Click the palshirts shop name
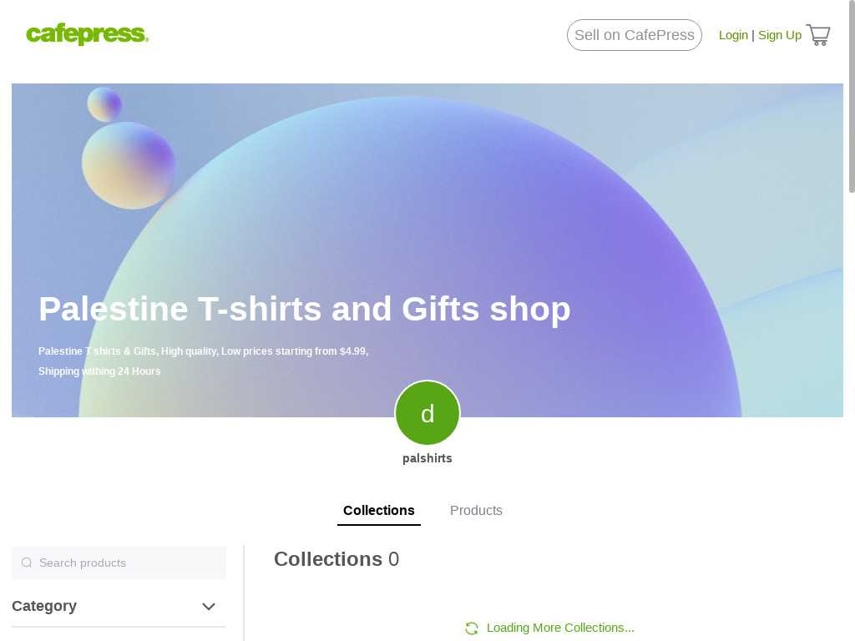The height and width of the screenshot is (641, 855). click(427, 458)
